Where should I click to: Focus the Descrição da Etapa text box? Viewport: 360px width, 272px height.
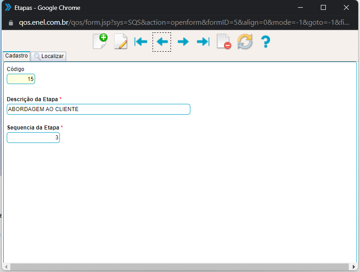99,109
